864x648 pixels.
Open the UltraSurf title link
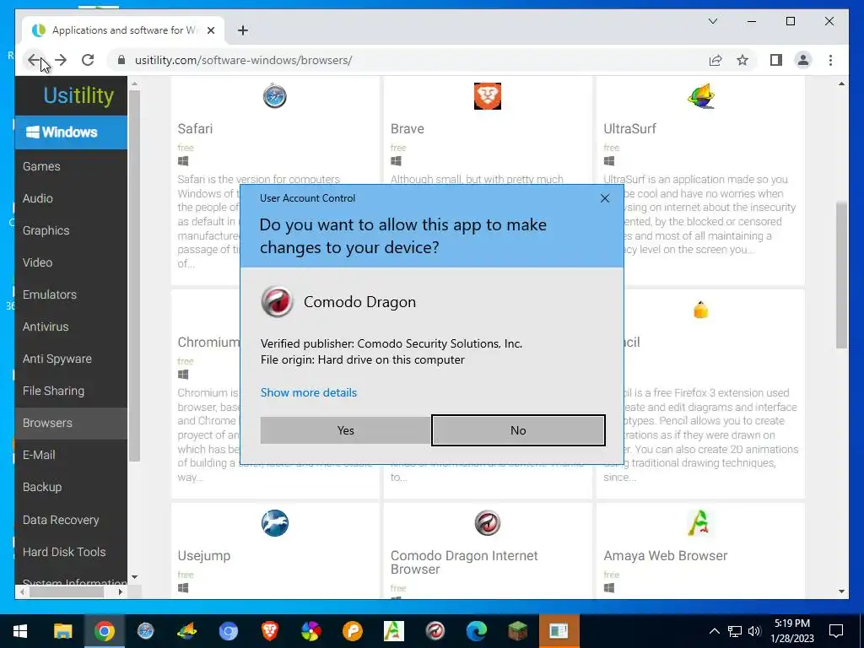(629, 129)
